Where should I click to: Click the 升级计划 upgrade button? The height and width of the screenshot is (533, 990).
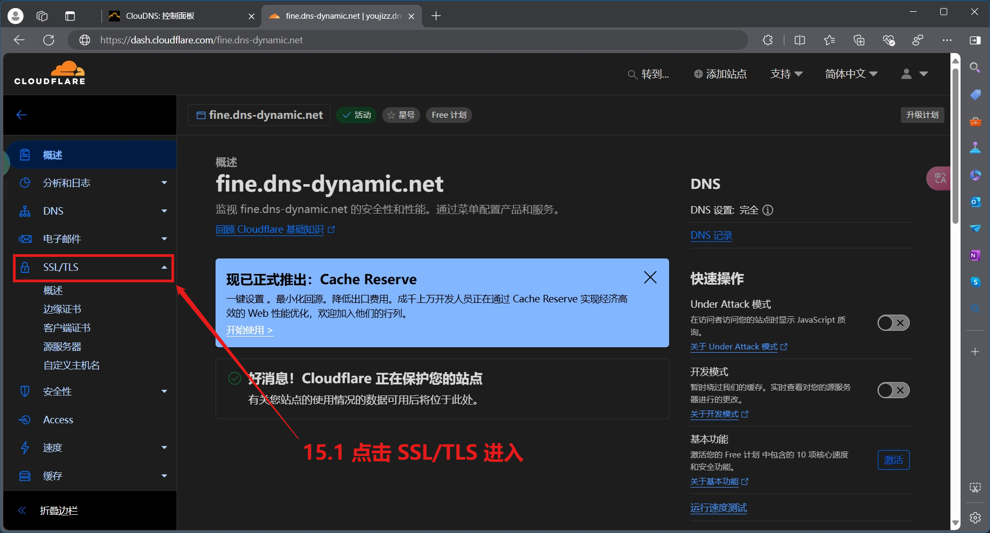coord(922,115)
